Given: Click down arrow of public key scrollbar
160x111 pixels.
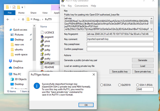Looking at the screenshot, I should [152, 29].
